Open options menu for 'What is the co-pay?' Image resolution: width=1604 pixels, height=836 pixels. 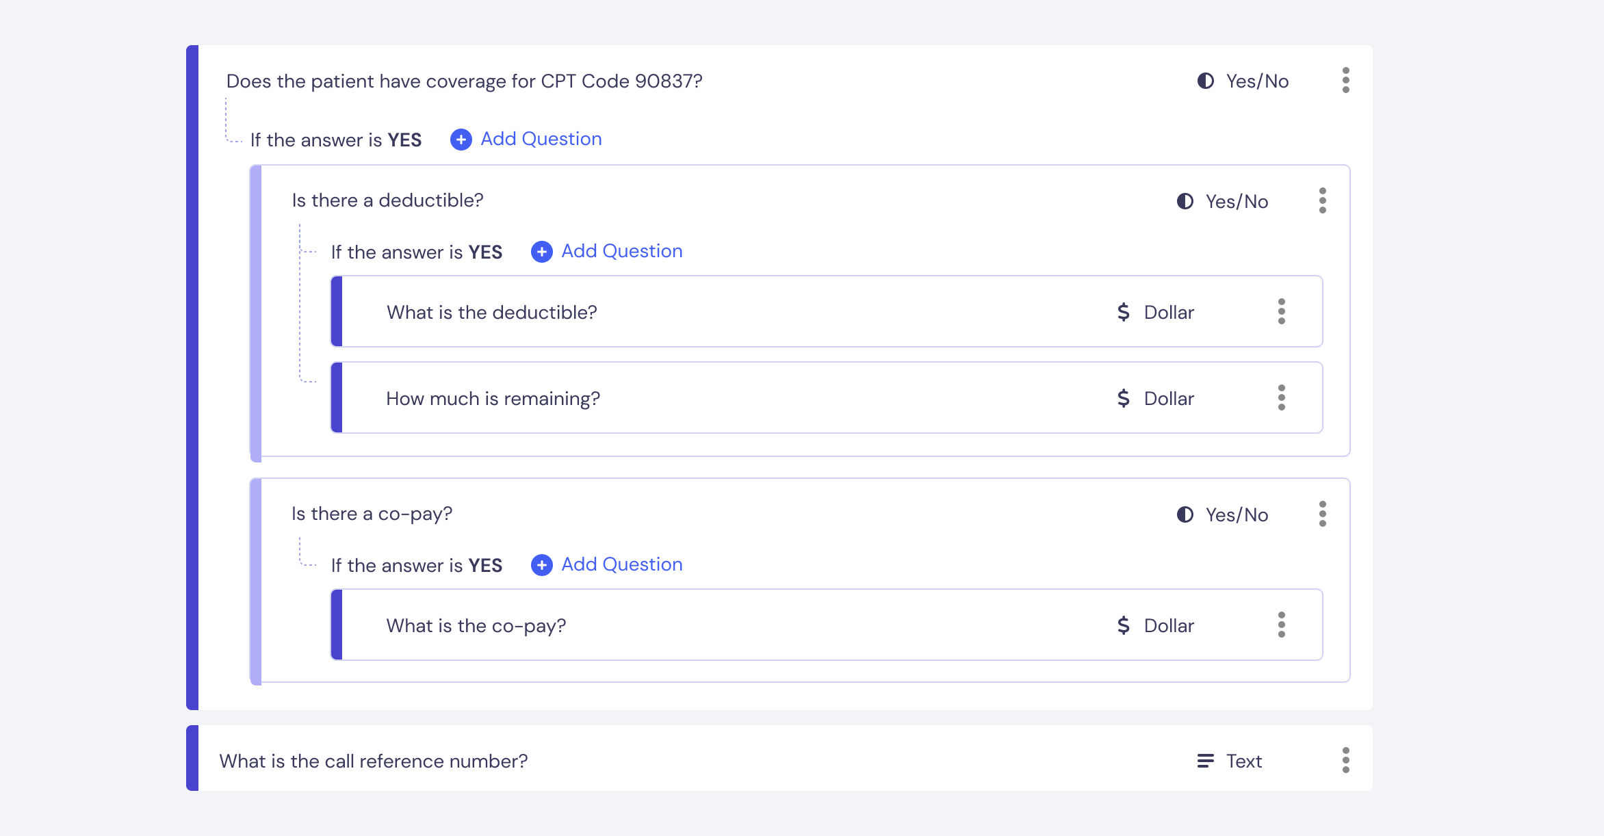click(x=1281, y=625)
